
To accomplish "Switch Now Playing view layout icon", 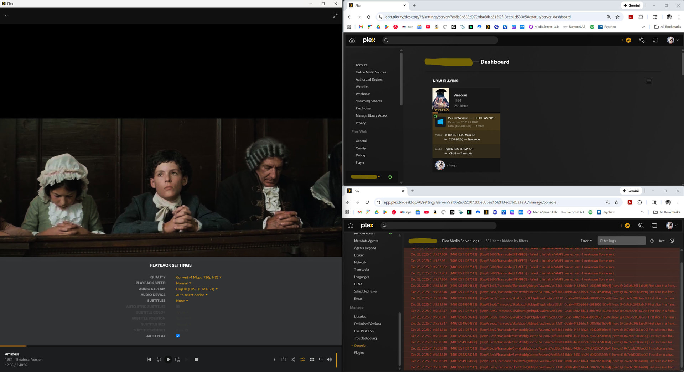I will point(649,81).
